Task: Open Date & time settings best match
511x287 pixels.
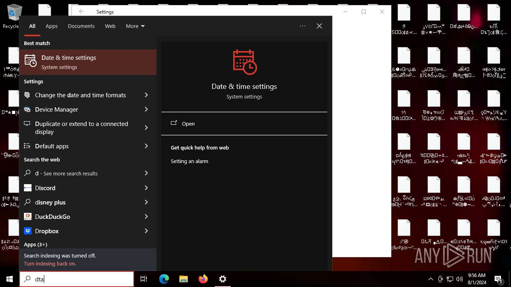Action: click(88, 62)
